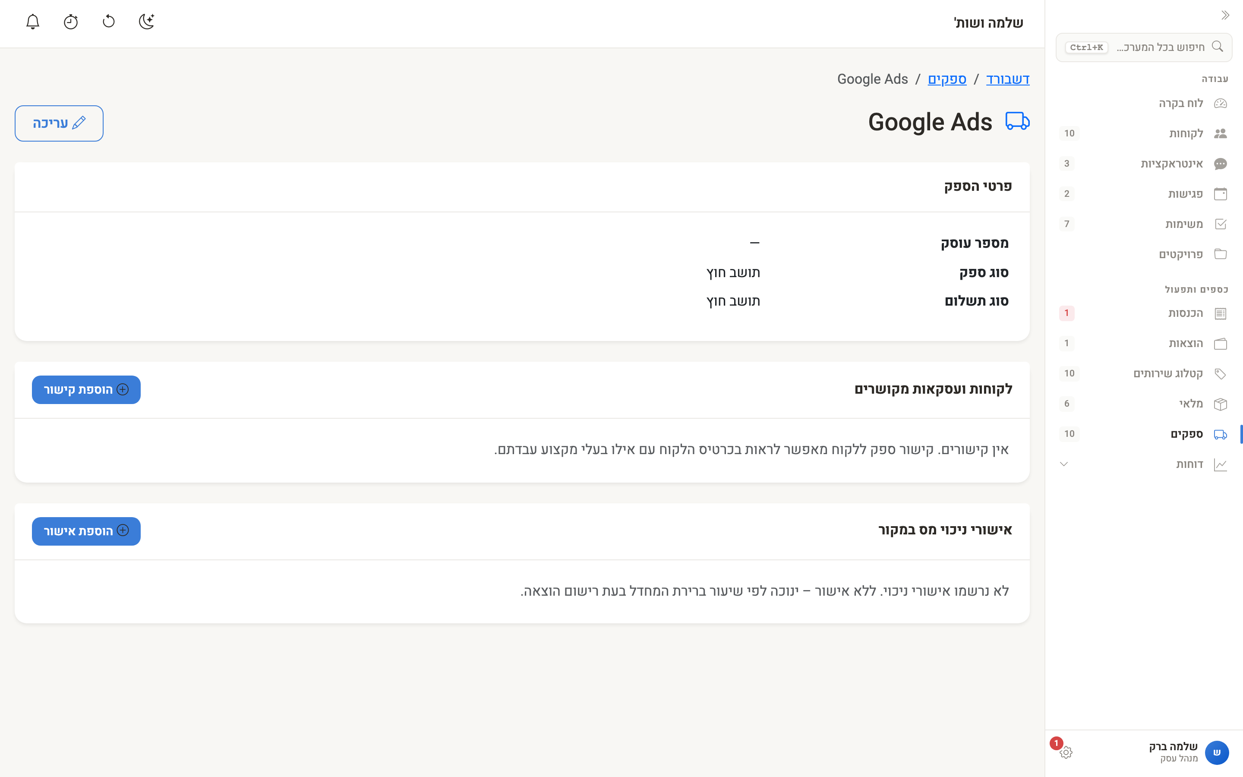Click the קטלוג שירותים tag icon

[x=1221, y=373]
